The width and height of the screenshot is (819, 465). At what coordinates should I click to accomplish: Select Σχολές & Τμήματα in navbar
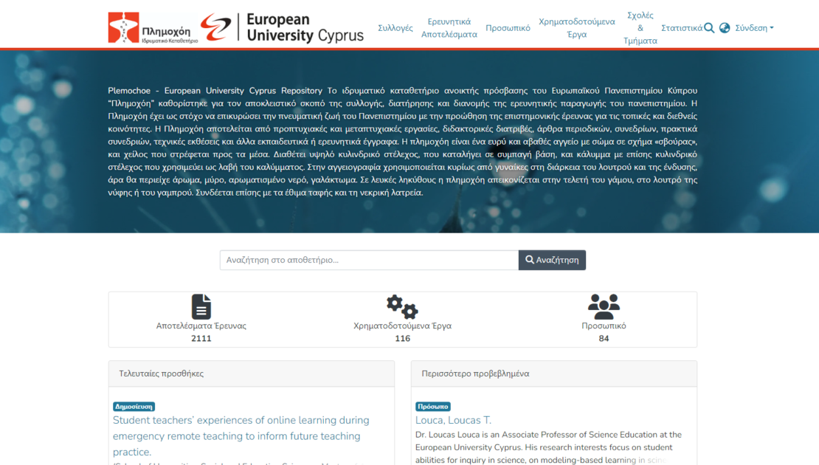(x=640, y=28)
